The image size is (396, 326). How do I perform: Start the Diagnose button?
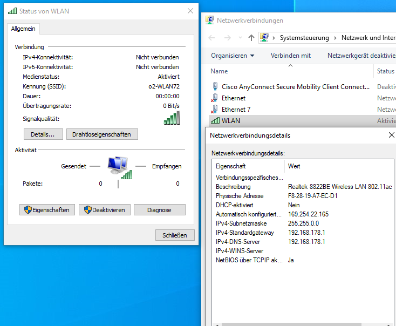point(159,210)
